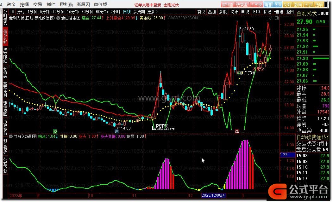Viewport: 333px width, 202px height.
Task: Click the 快复盘 button
Action: [x=242, y=4]
